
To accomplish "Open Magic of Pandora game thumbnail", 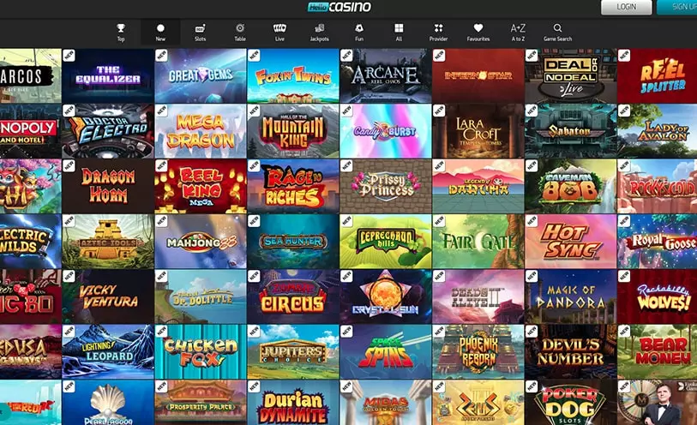I will click(570, 296).
